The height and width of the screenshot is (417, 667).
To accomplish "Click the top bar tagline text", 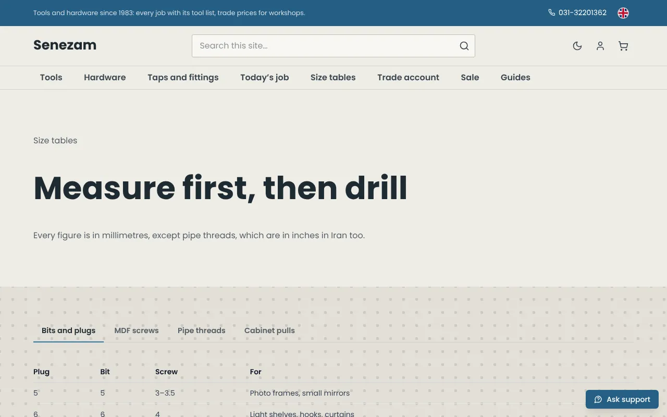I will [169, 13].
